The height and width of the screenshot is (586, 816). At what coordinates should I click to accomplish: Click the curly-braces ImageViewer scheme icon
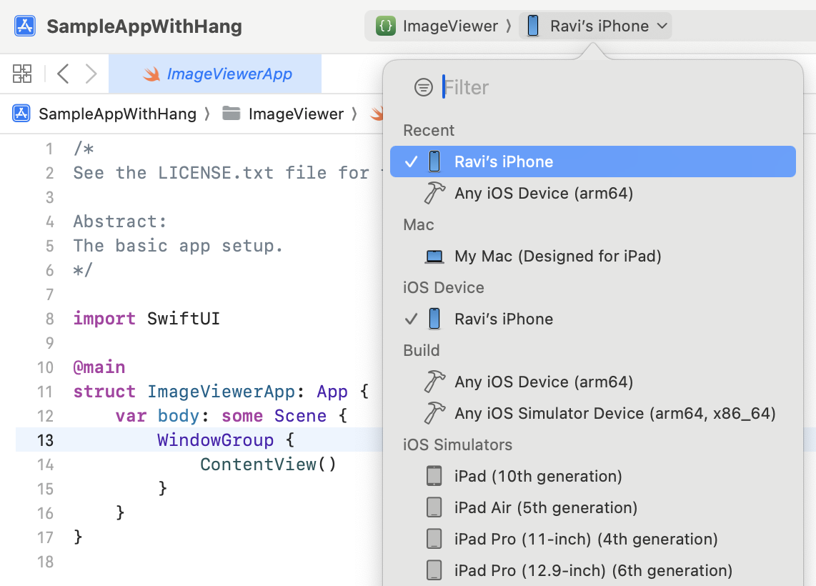pyautogui.click(x=385, y=25)
